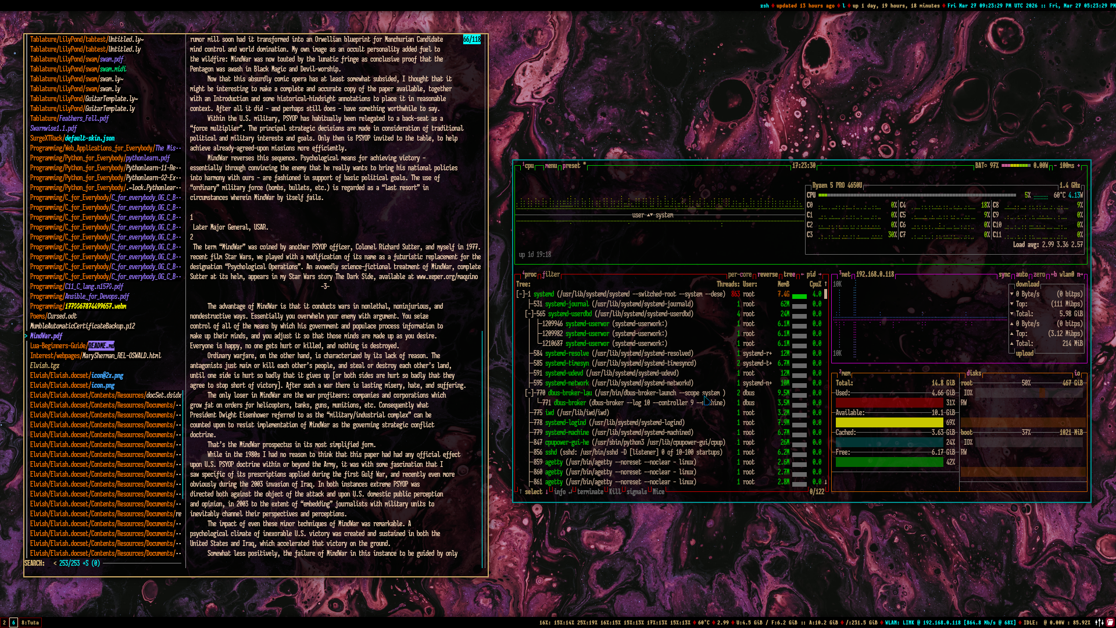
Task: Click select down arrow in proc footer
Action: [x=547, y=492]
